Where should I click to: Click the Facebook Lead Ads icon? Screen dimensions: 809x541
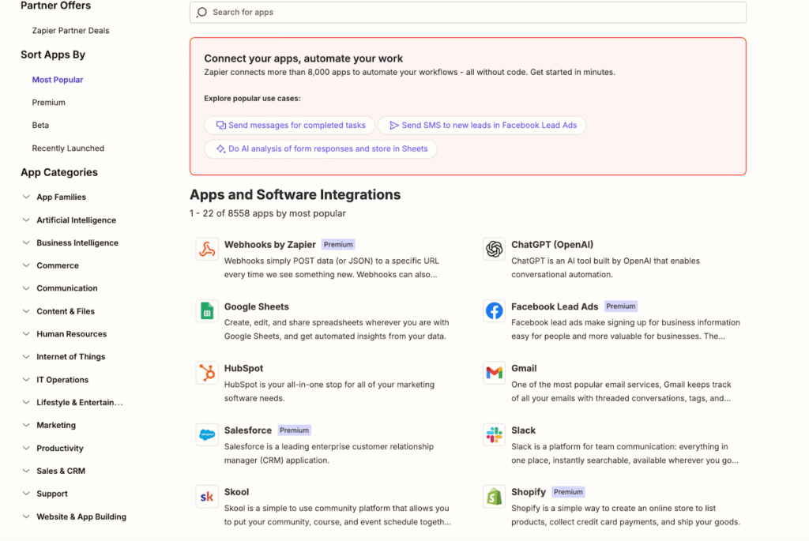click(495, 311)
